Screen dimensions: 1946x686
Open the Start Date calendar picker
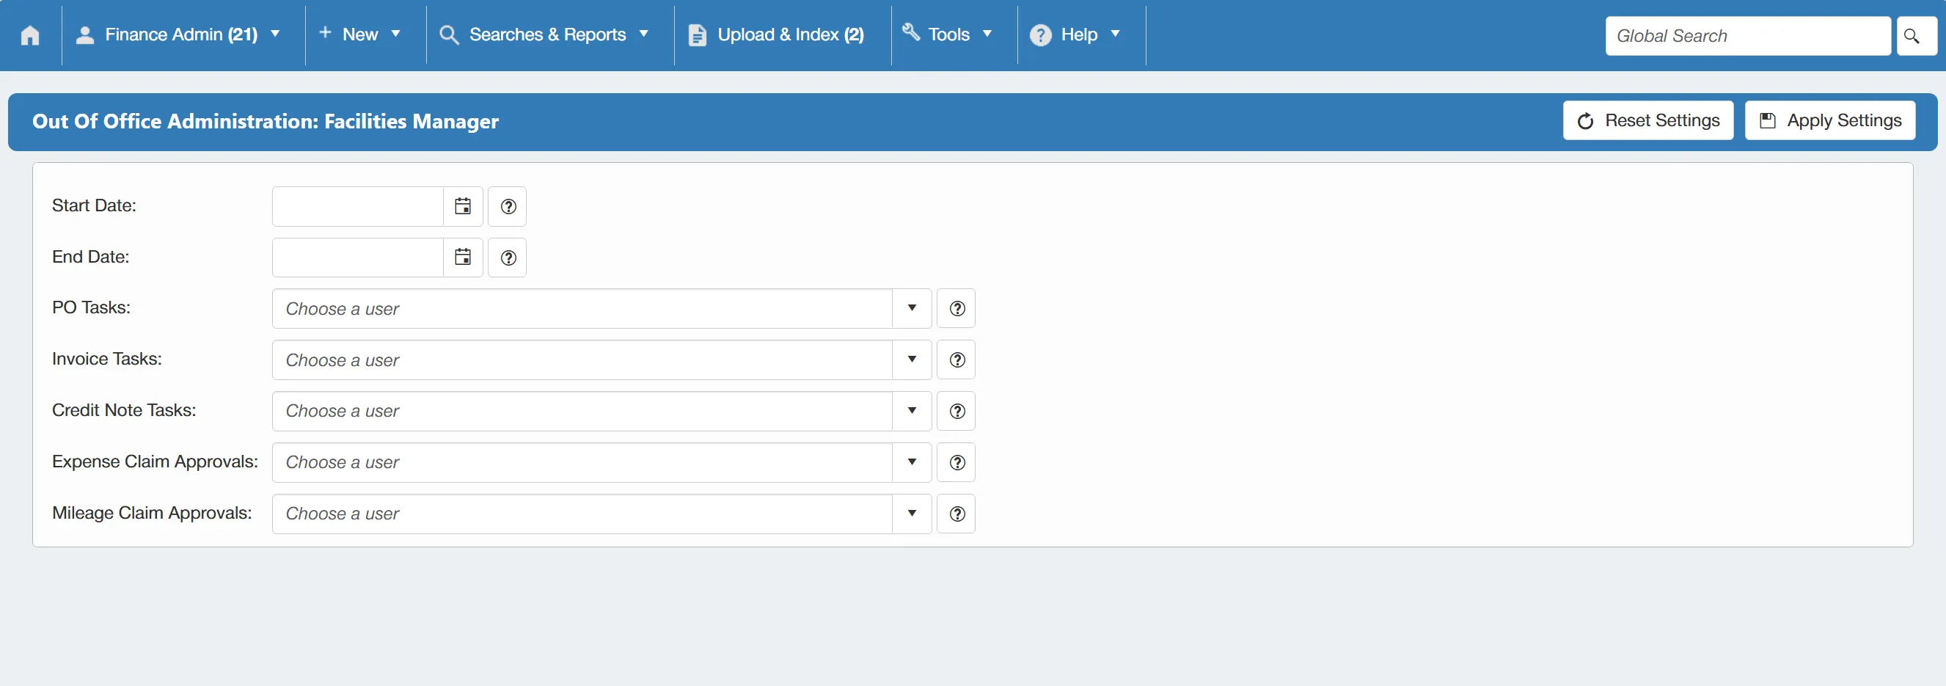[x=463, y=206]
